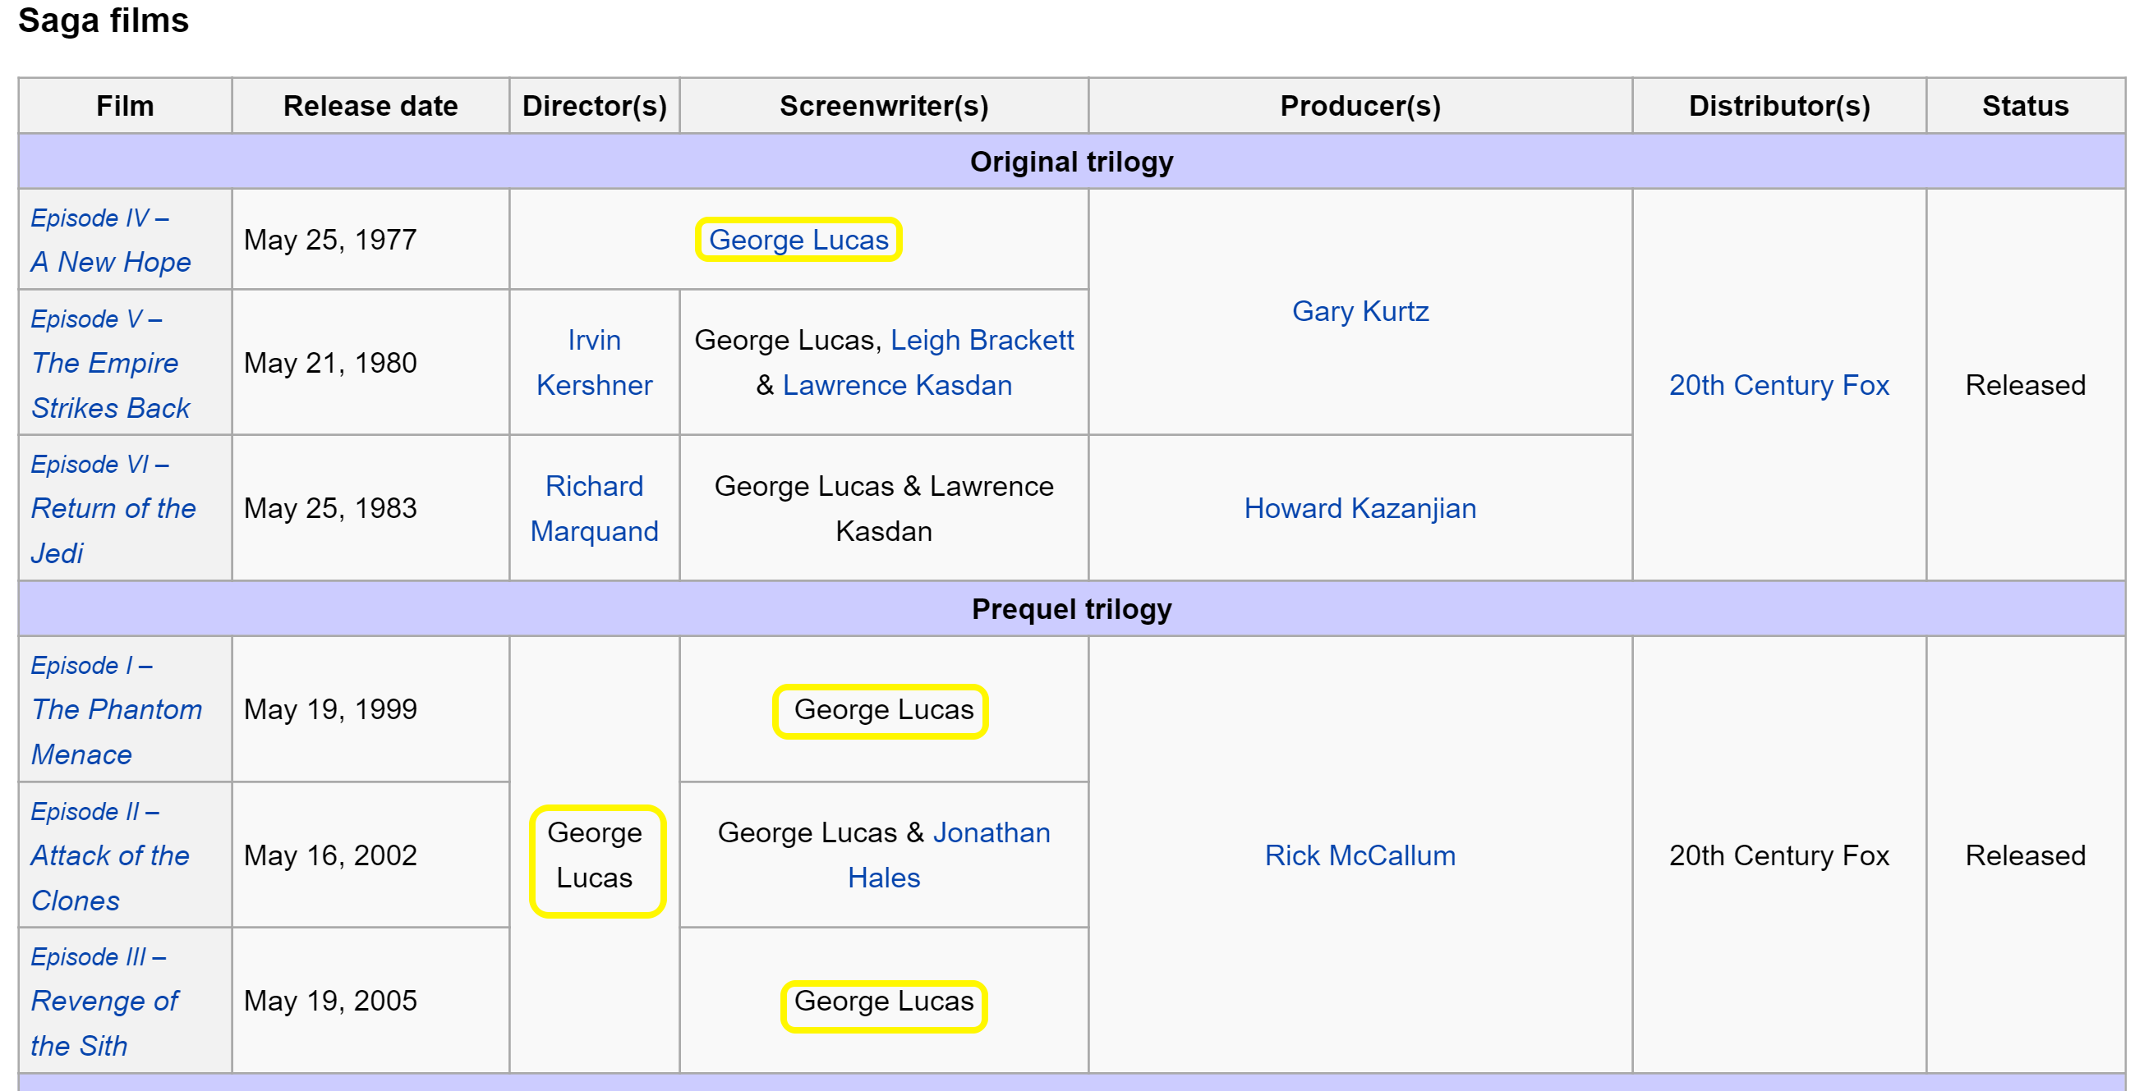Select George Lucas screenwriter text for Phantom Menace
Screen dimensions: 2144x1091
point(884,709)
